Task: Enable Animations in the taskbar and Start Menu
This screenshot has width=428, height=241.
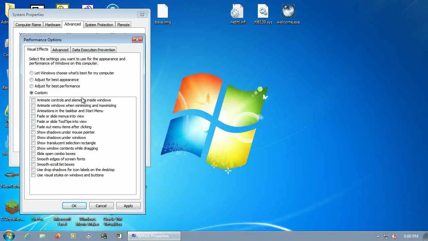Action: click(33, 111)
